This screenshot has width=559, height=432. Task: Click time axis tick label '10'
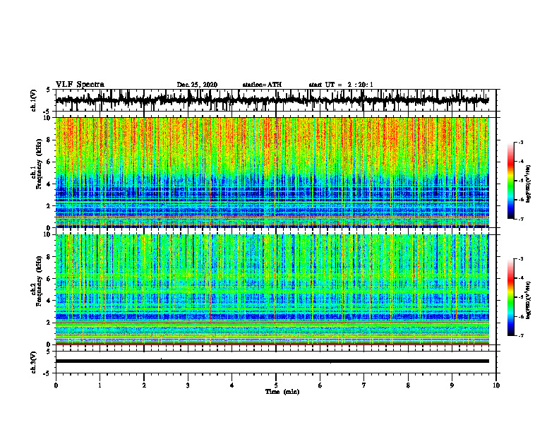click(496, 385)
